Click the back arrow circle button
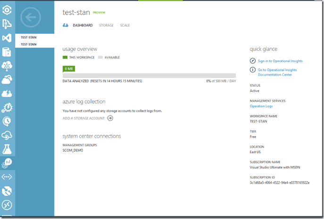 tap(31, 18)
